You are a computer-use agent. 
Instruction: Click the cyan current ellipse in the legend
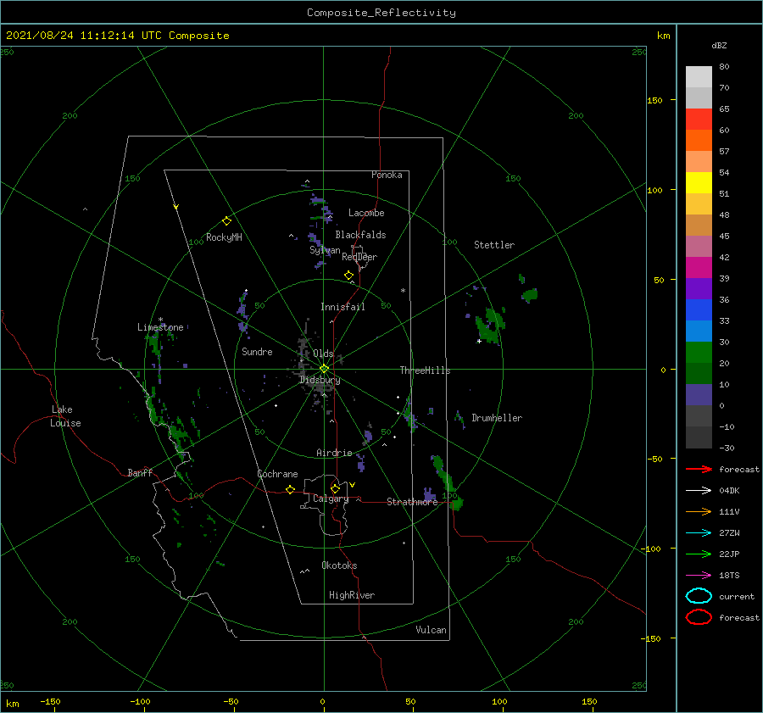click(699, 596)
